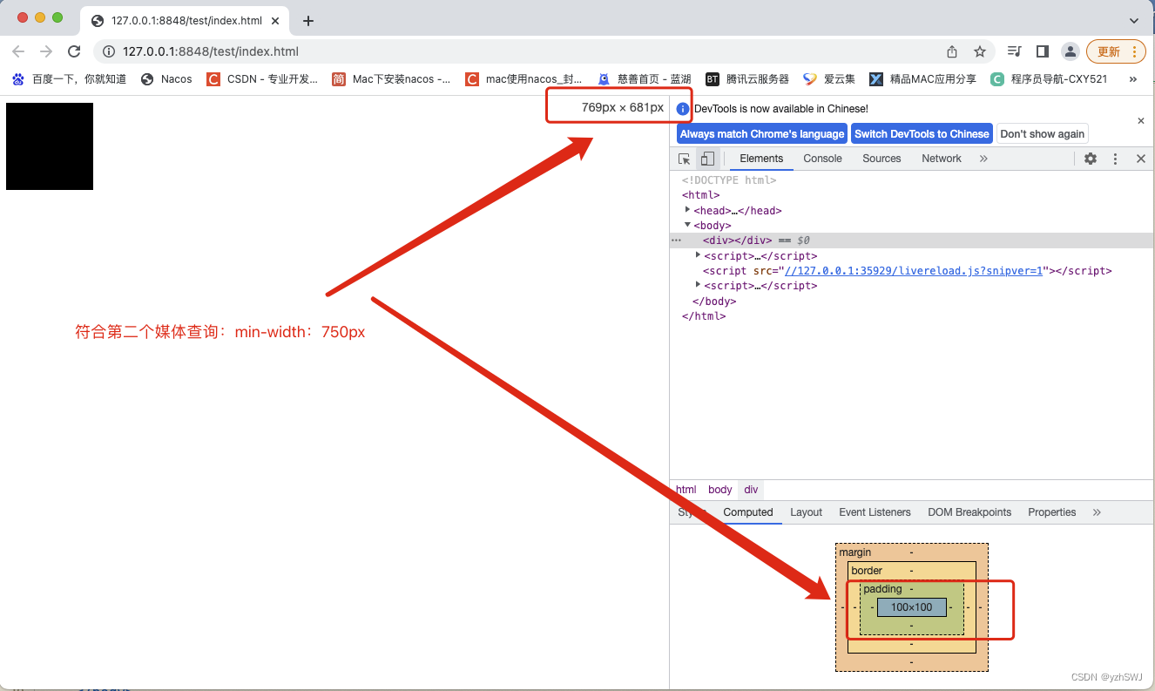
Task: Open the Mac下安装nacos bookmark
Action: coord(391,78)
